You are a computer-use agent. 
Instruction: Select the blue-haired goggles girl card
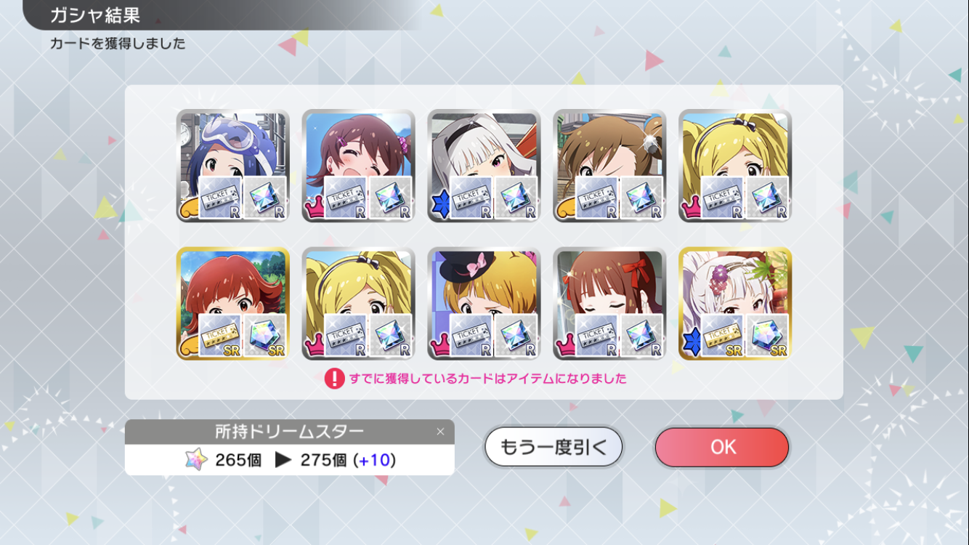tap(232, 166)
